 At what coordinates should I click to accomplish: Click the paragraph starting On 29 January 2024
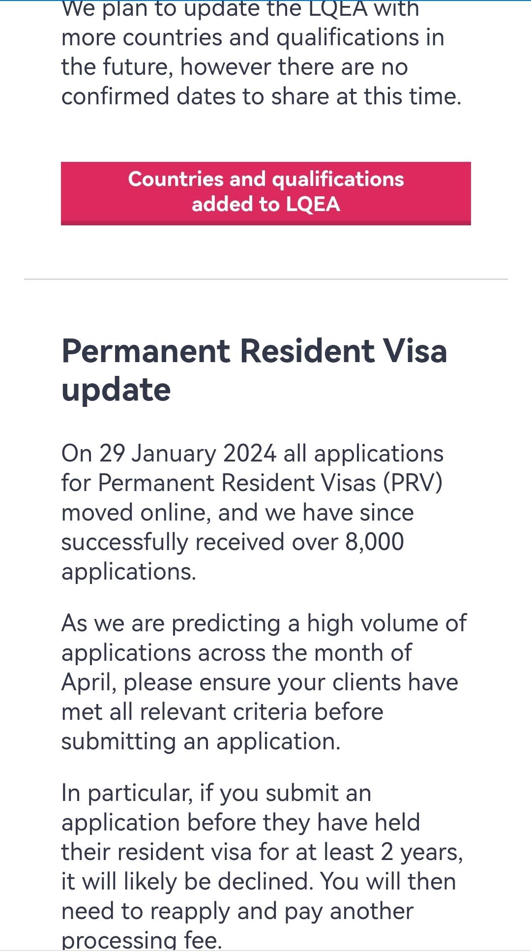[x=252, y=512]
